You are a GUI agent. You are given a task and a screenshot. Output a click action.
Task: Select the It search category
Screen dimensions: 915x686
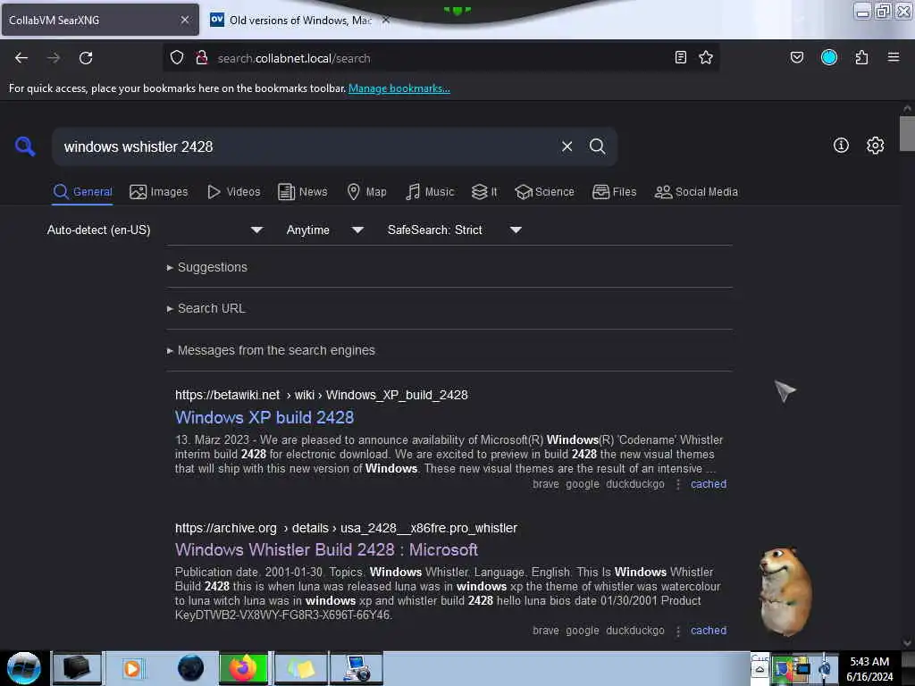coord(484,192)
